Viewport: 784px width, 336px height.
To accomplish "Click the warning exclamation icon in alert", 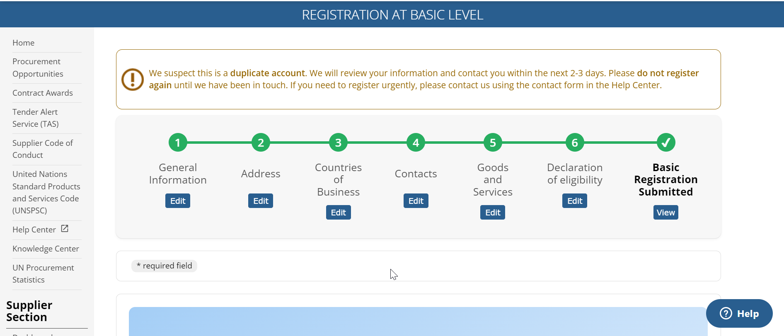I will (x=133, y=79).
